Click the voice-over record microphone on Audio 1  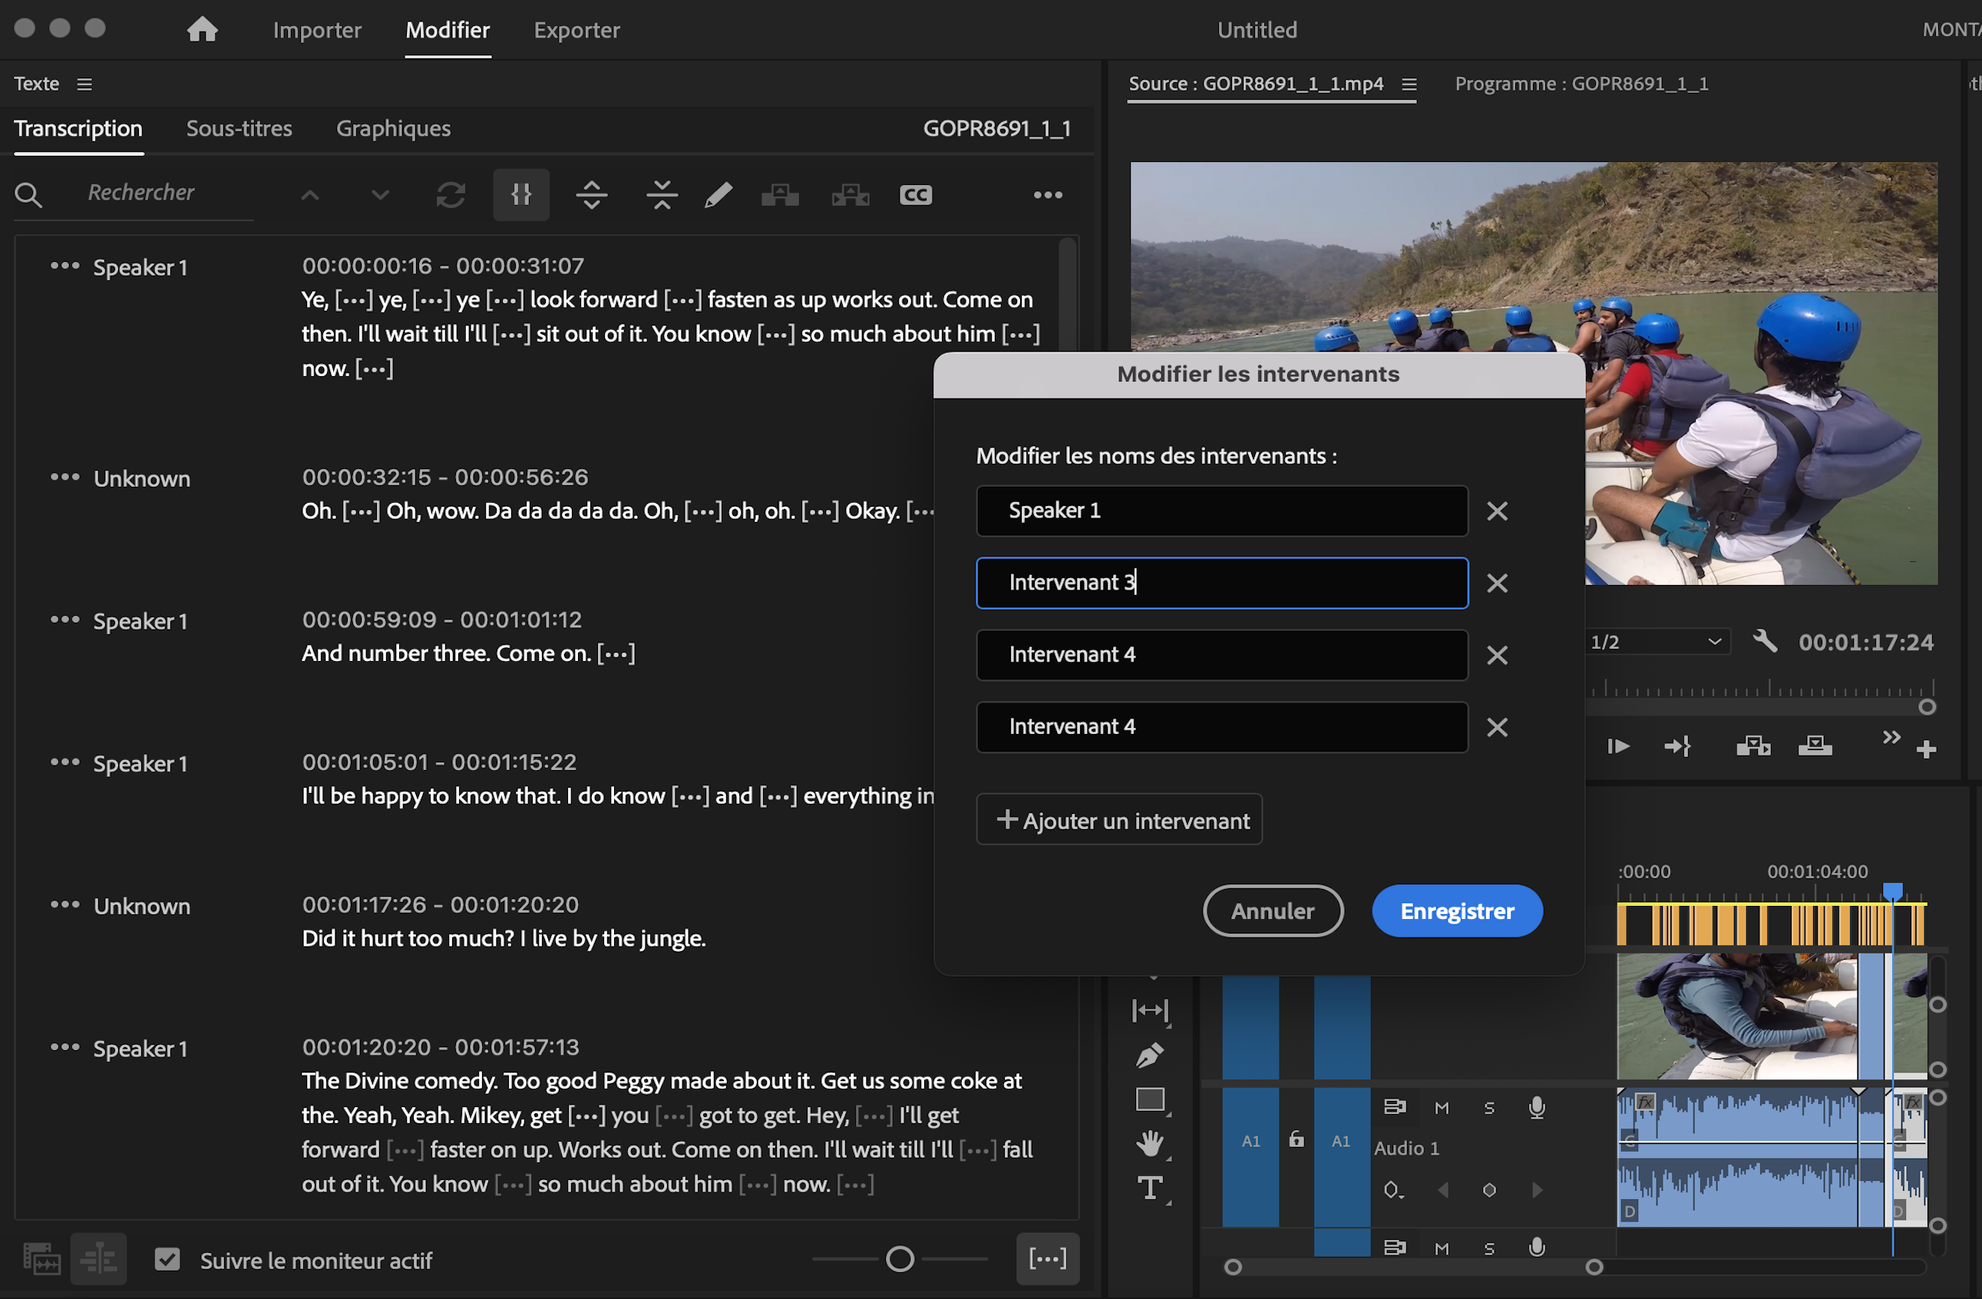(x=1537, y=1108)
